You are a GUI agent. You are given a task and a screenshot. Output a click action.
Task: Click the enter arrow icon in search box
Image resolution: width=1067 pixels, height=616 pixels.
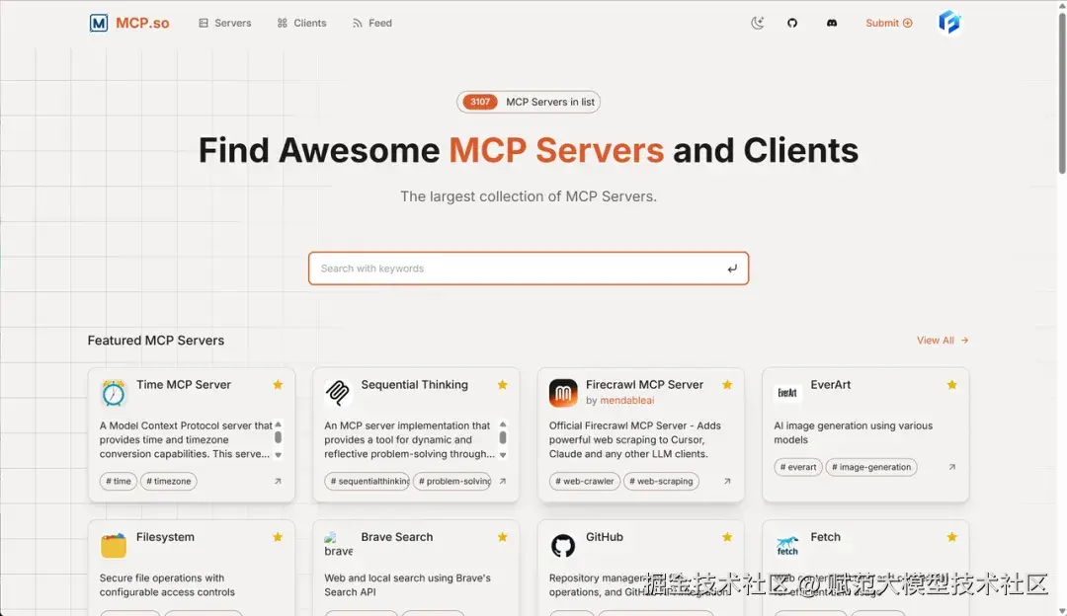[731, 269]
